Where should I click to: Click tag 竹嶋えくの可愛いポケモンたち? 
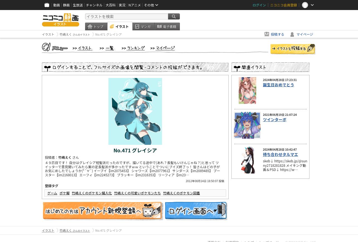coord(137,193)
